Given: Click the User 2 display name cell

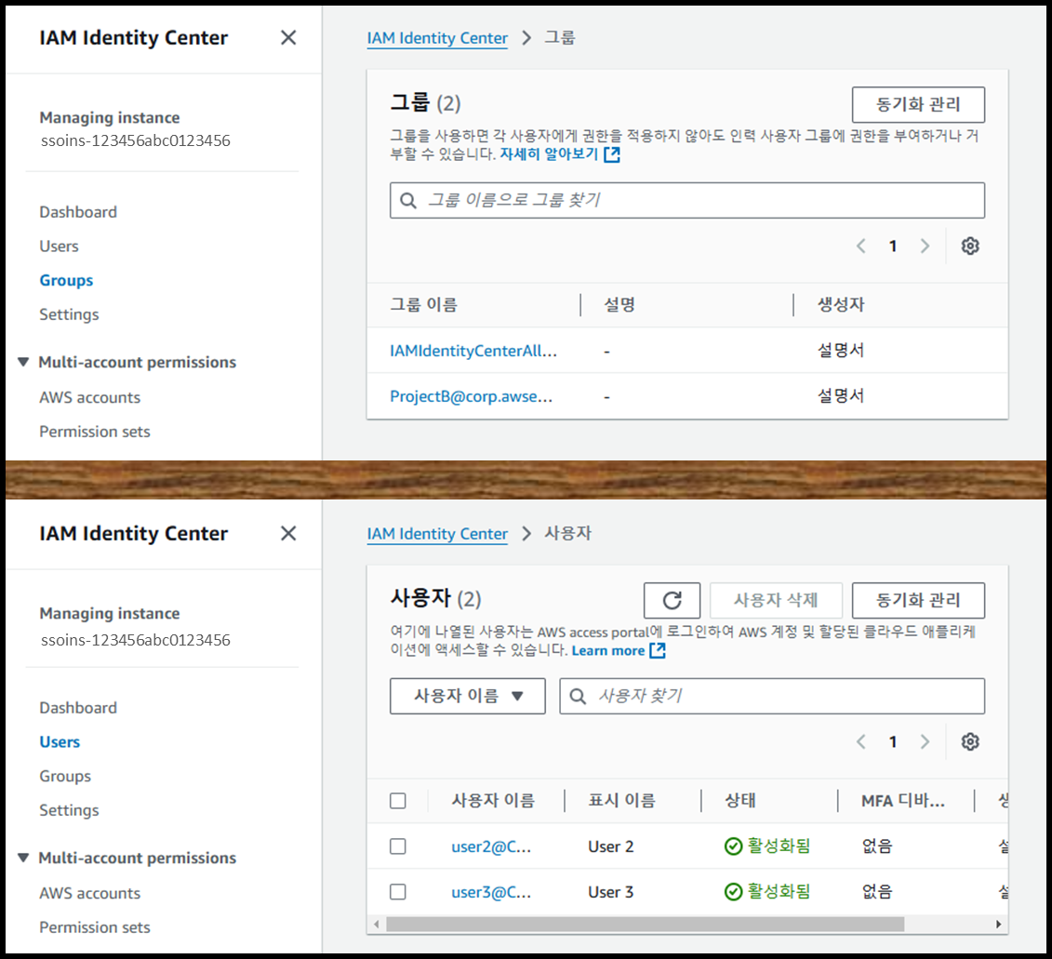Looking at the screenshot, I should click(x=610, y=847).
